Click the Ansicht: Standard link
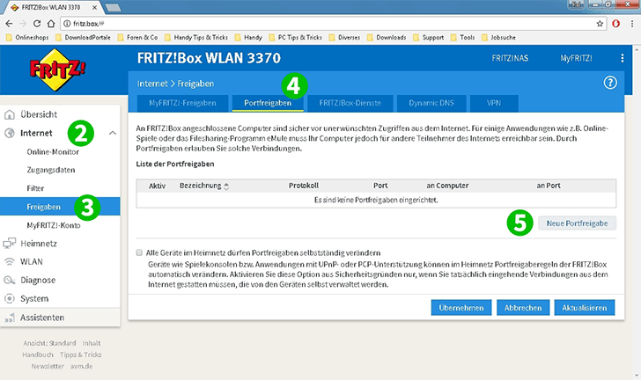The image size is (641, 380). pyautogui.click(x=49, y=343)
